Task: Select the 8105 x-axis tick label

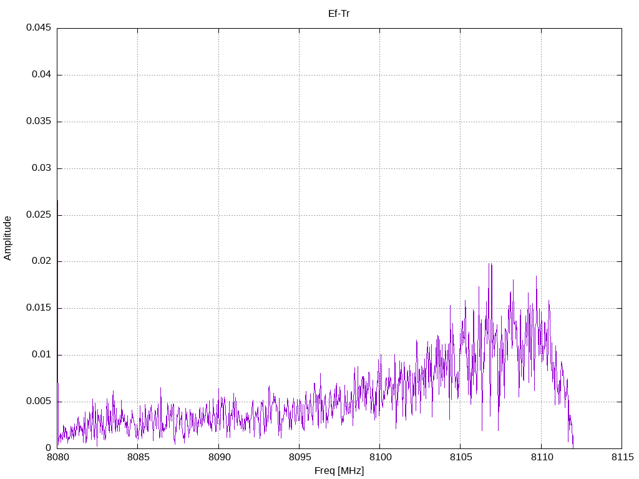Action: [460, 457]
